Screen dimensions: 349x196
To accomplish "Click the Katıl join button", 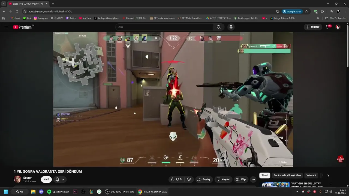I will coord(46,179).
